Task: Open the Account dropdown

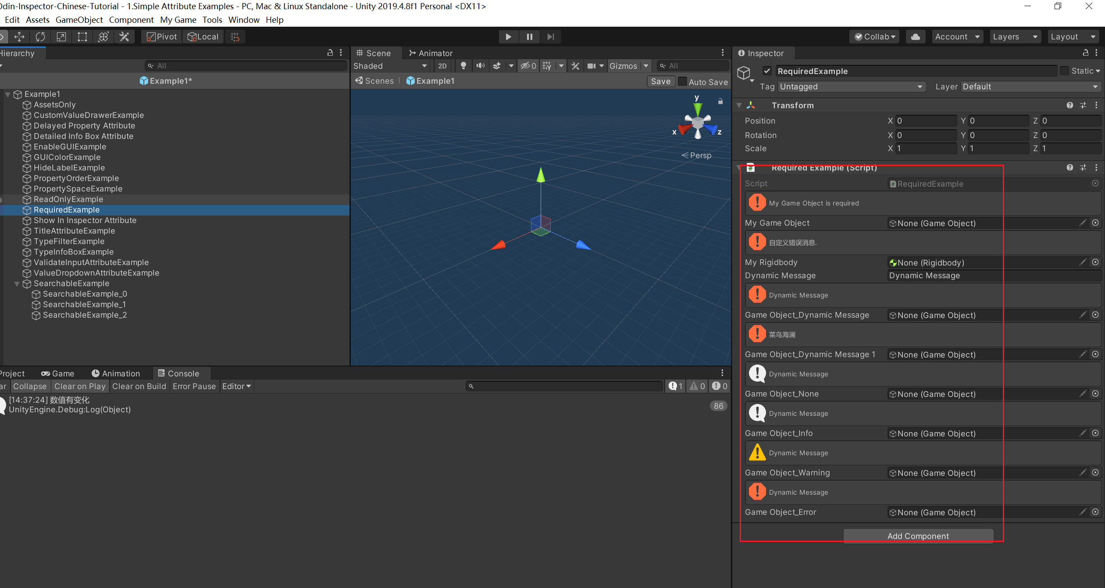Action: pyautogui.click(x=957, y=37)
